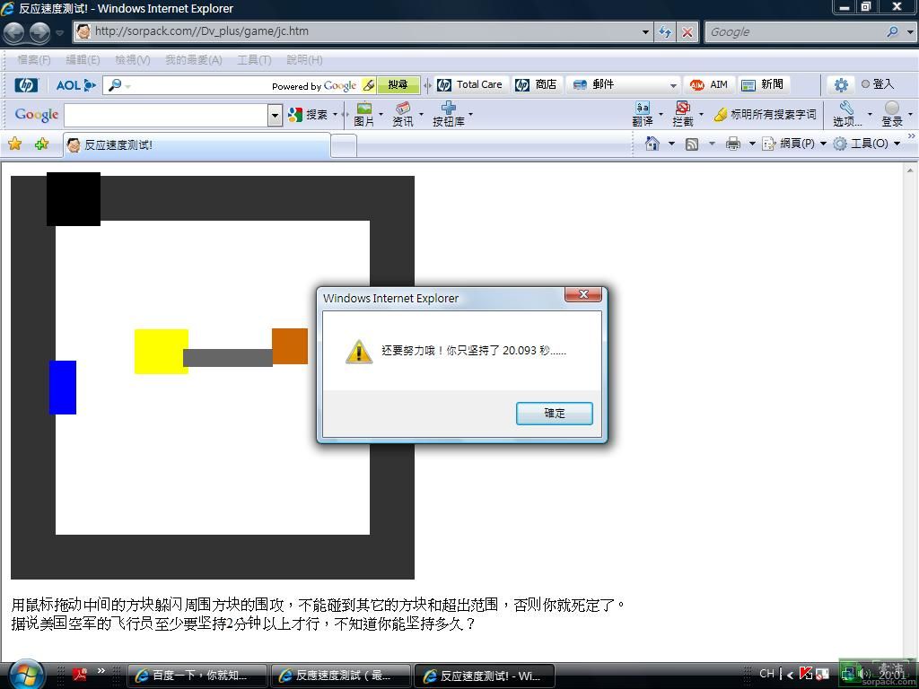Click the 拦截 popup blocker icon

[683, 114]
